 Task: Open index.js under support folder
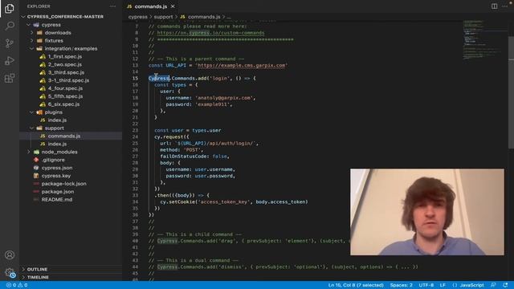click(x=57, y=144)
